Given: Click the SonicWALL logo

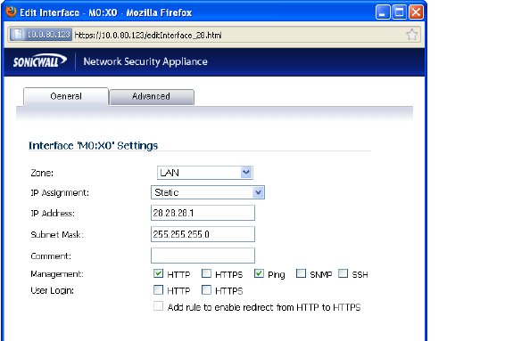Looking at the screenshot, I should click(x=40, y=61).
